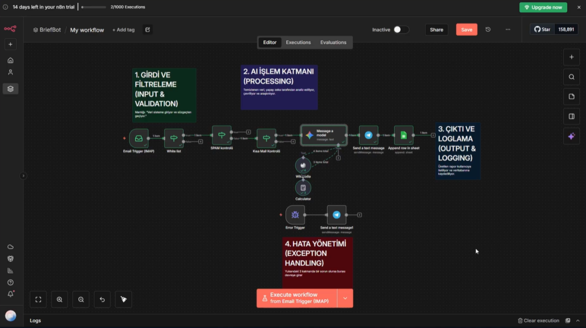586x328 pixels.
Task: Expand the collapsed left sidebar chevron
Action: point(23,176)
